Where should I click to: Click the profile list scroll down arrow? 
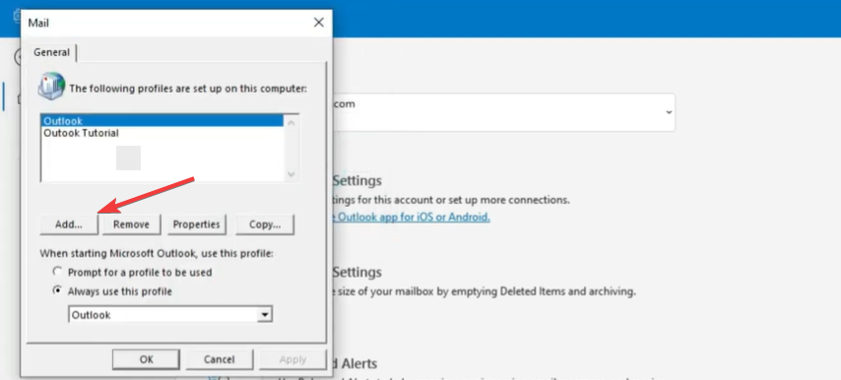coord(291,173)
